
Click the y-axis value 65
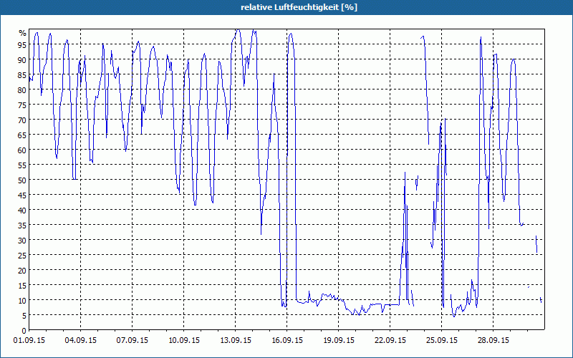coord(22,135)
